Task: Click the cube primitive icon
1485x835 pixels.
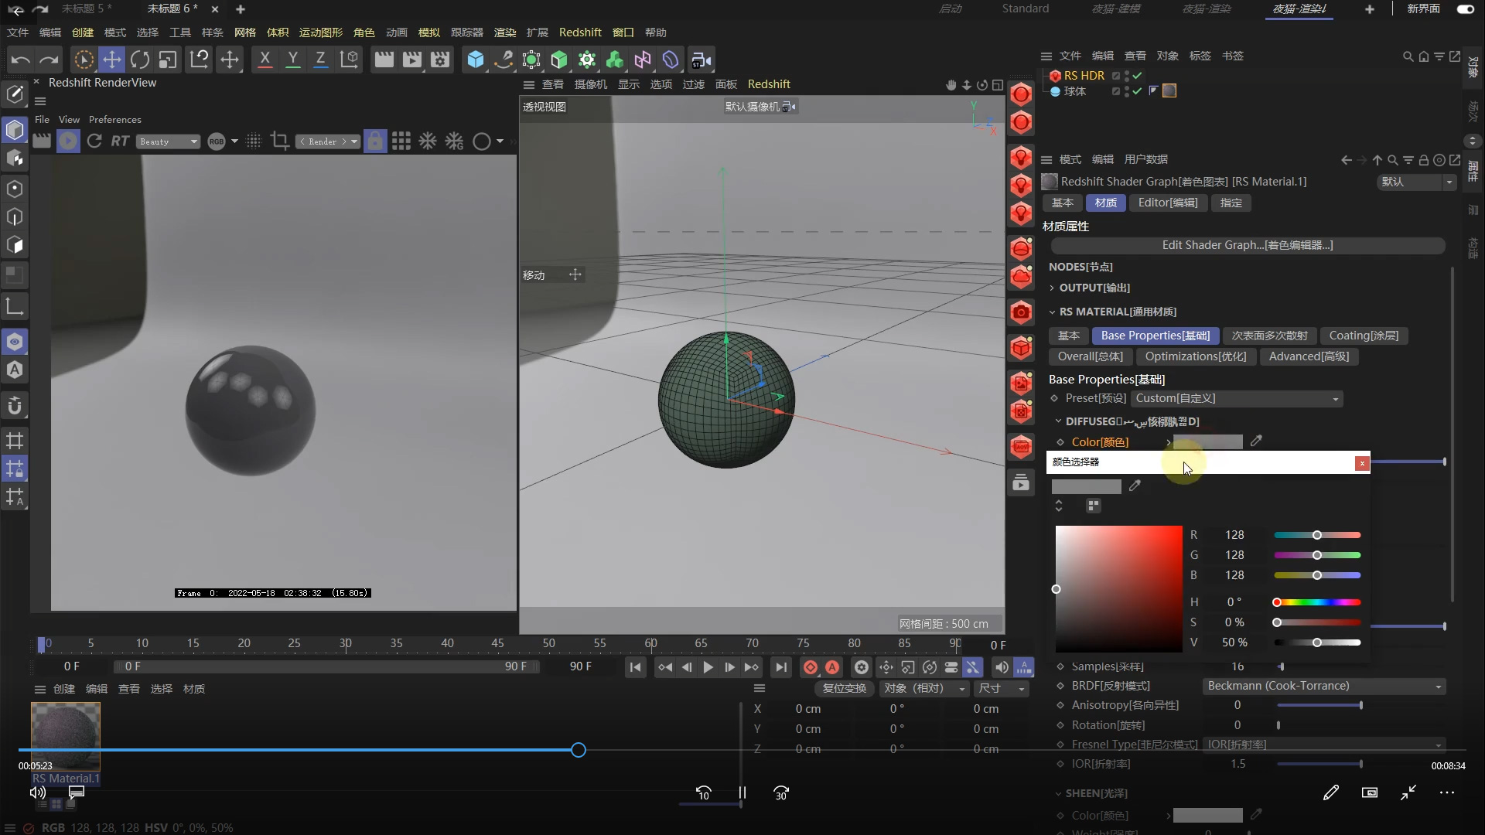Action: point(476,60)
